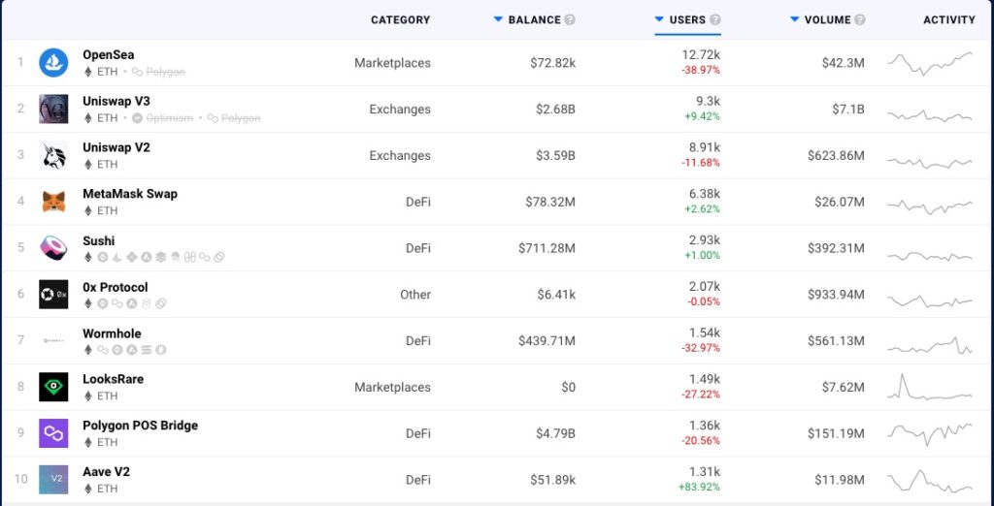Viewport: 994px width, 506px height.
Task: Open the OpenSea dapp page
Action: 109,55
